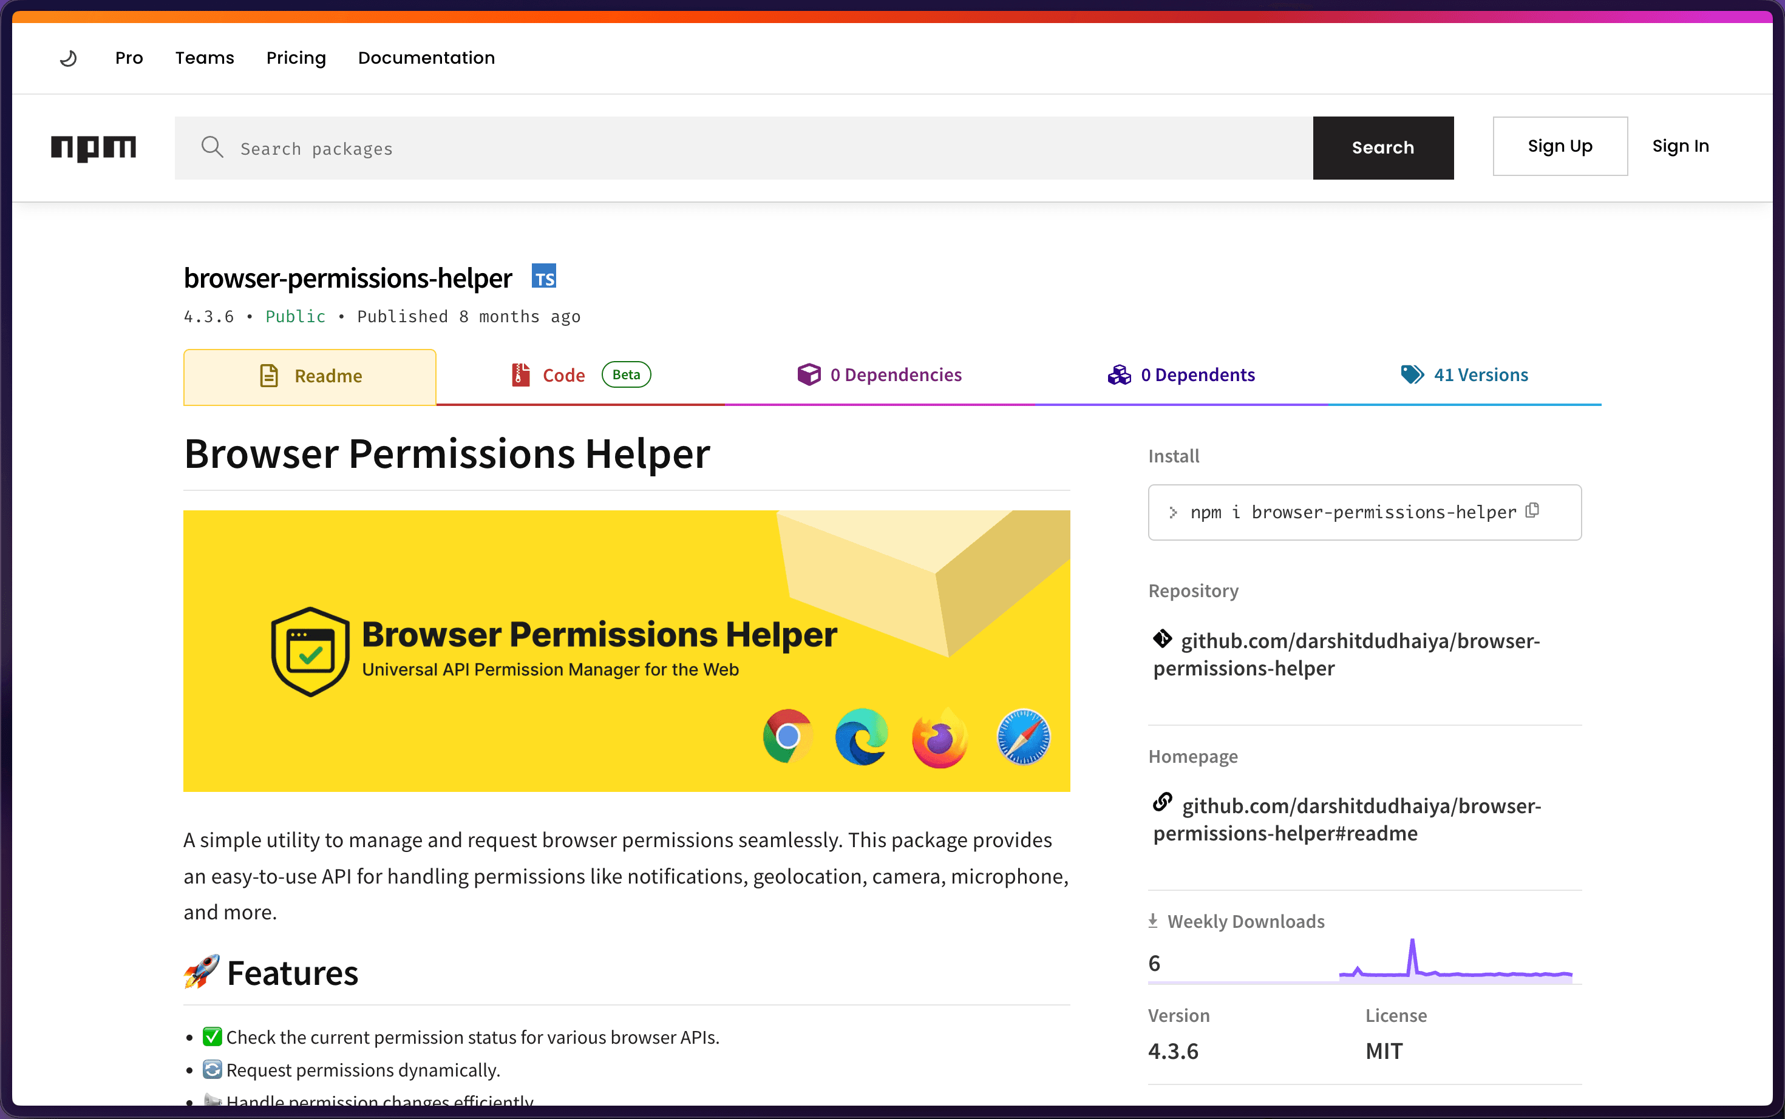Open the Teams page
Viewport: 1785px width, 1119px height.
(x=205, y=58)
